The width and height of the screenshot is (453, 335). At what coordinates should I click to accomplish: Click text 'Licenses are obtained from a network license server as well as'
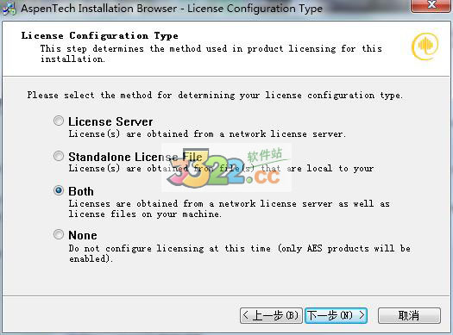point(230,203)
